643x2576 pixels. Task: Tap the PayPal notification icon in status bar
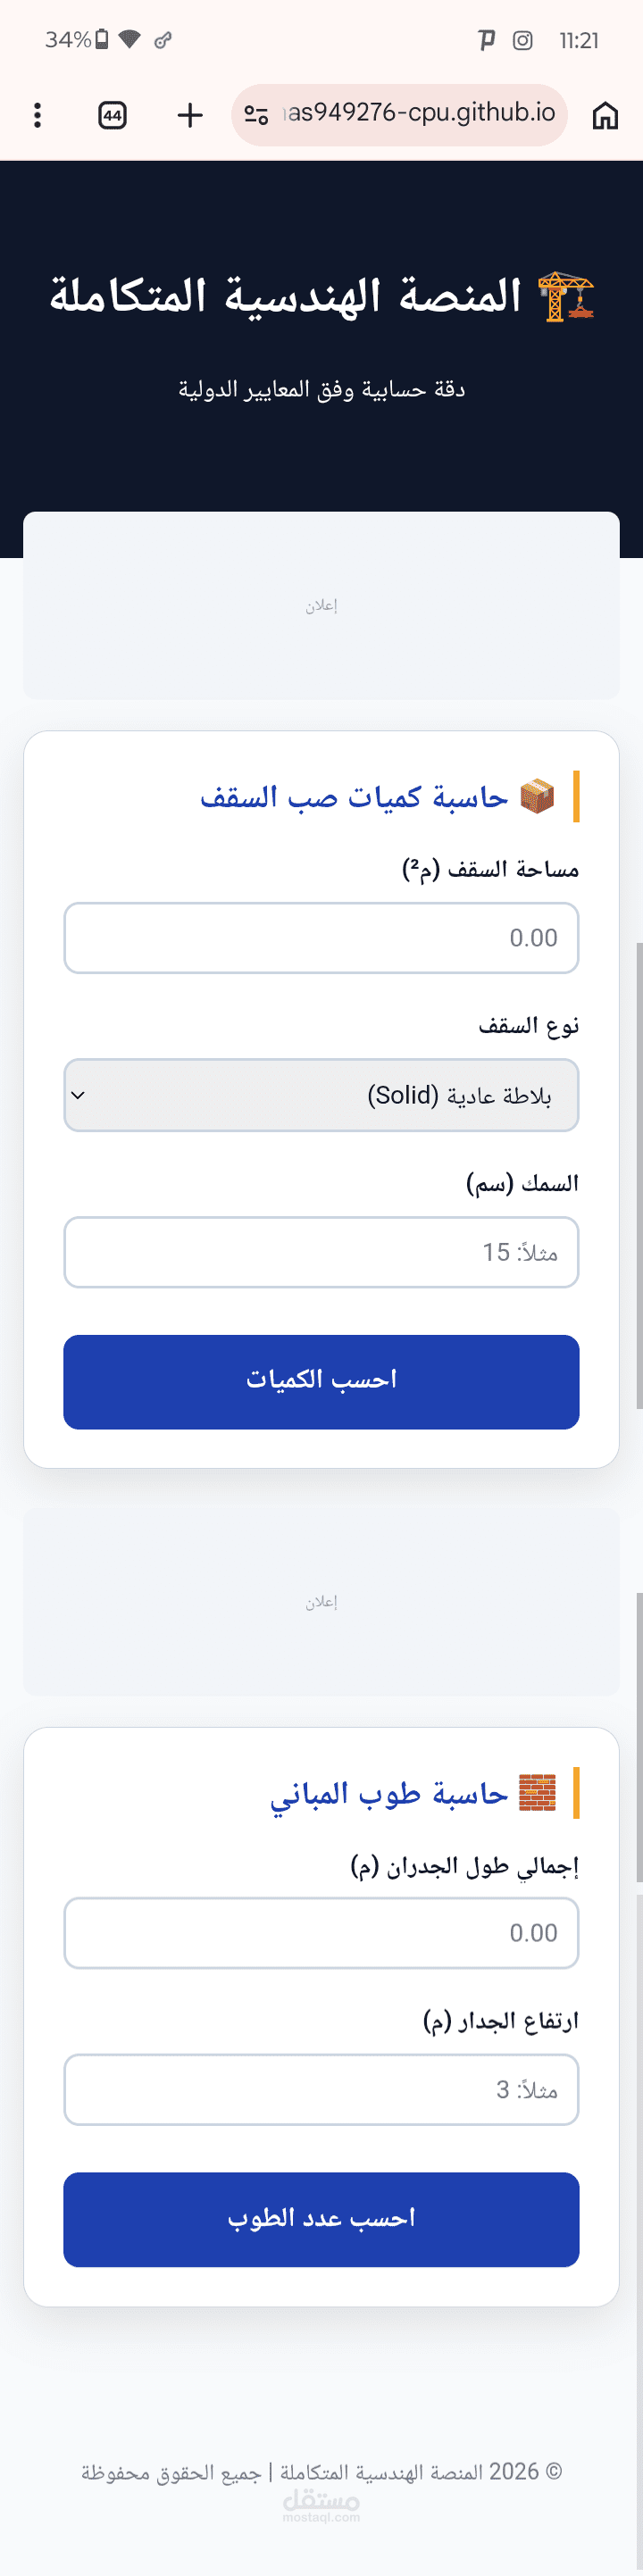coord(485,40)
